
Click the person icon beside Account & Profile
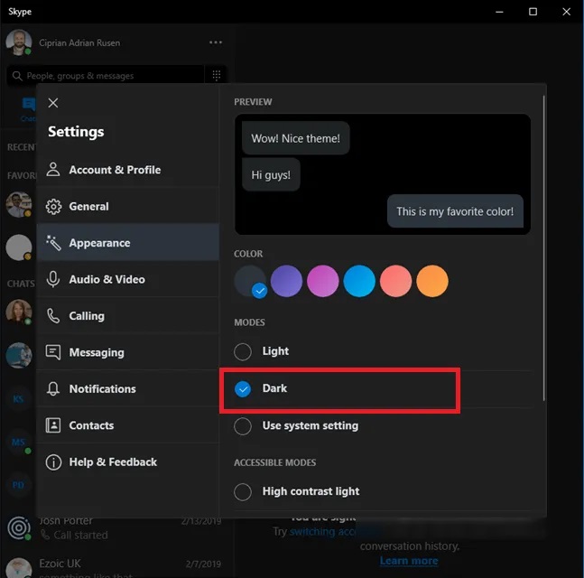click(x=53, y=170)
